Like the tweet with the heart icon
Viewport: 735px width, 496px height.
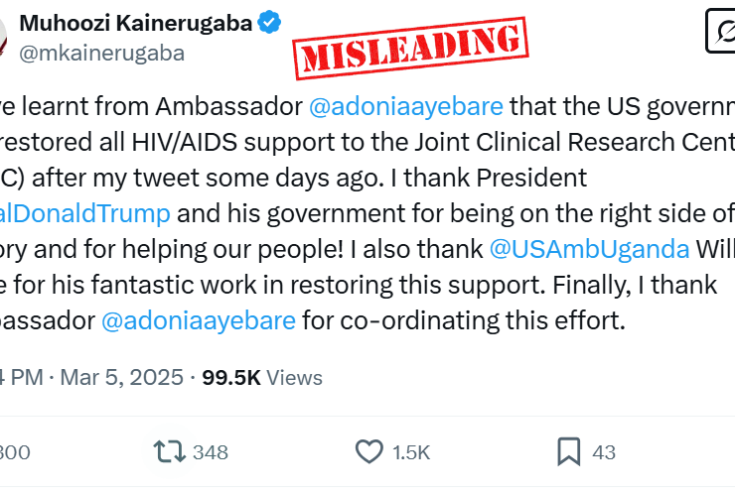click(x=369, y=452)
